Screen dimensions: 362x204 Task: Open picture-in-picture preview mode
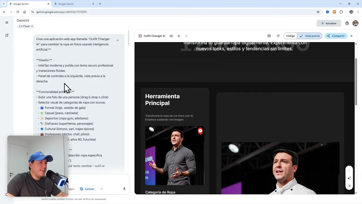coord(269,36)
